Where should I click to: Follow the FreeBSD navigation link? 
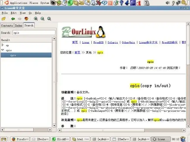(x=98, y=42)
